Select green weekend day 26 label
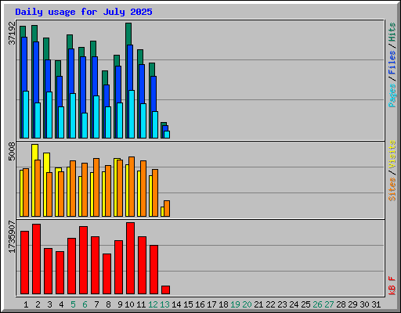The height and width of the screenshot is (313, 401). pyautogui.click(x=317, y=304)
